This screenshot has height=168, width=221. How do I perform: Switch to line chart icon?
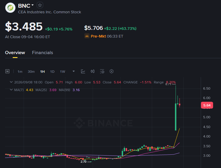tap(83, 71)
